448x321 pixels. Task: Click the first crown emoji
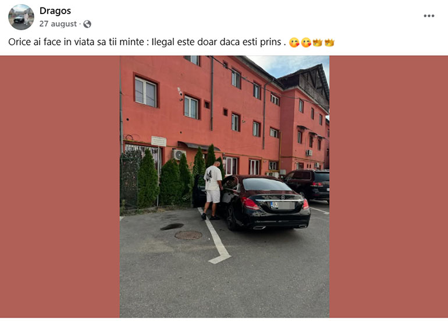pyautogui.click(x=318, y=43)
